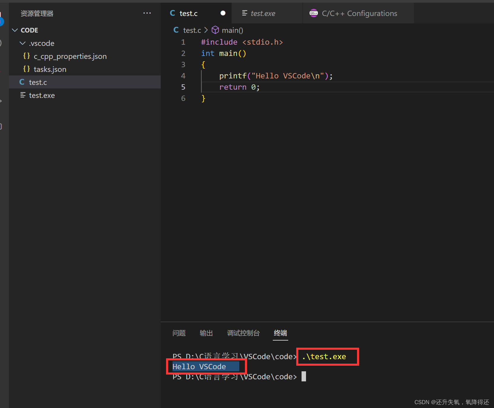
Task: Click the JSON braces icon beside c_cpp_properties.json
Action: click(26, 56)
